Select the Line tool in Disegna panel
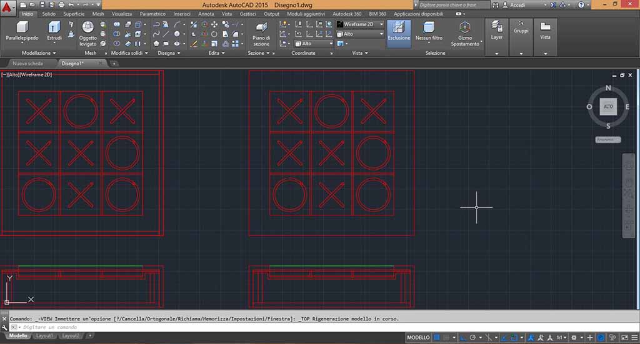 tap(166, 34)
